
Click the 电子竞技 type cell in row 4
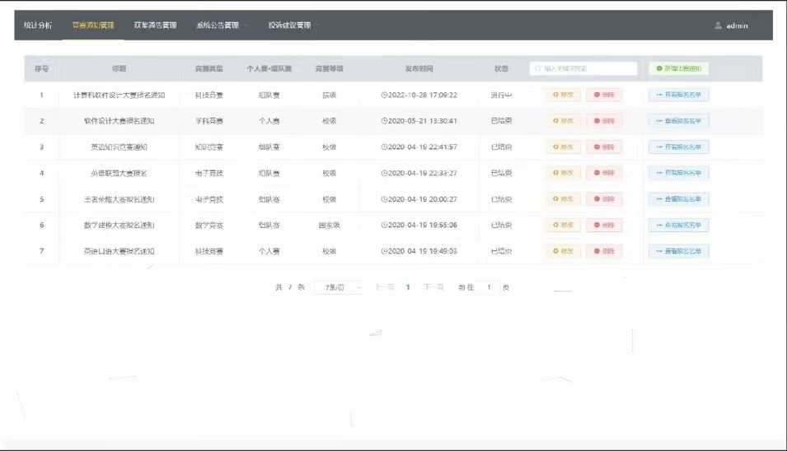(x=208, y=173)
